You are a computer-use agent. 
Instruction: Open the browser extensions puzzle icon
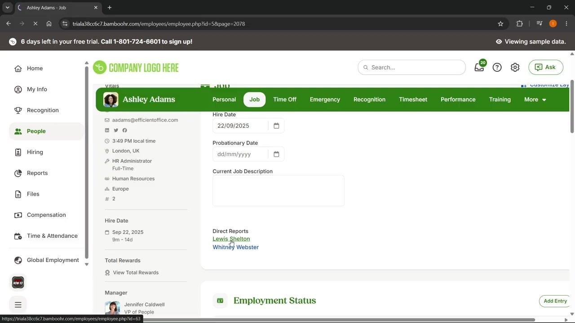(520, 24)
